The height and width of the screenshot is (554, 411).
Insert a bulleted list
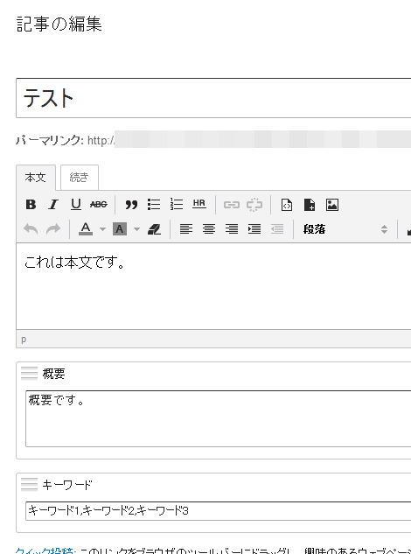coord(154,205)
